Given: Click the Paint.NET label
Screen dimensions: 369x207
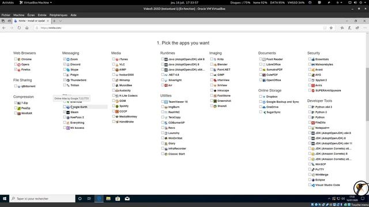Looking at the screenshot, I should click(224, 70).
